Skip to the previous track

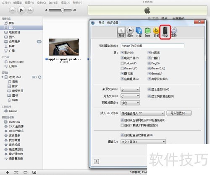[x=13, y=10]
